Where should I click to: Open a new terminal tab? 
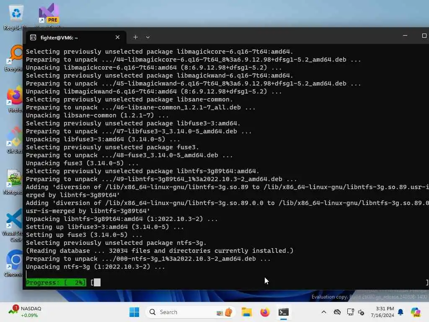coord(135,37)
